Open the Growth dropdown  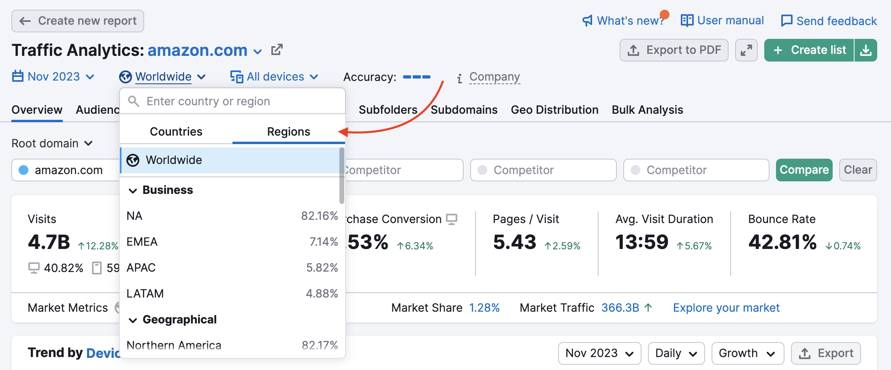[748, 353]
